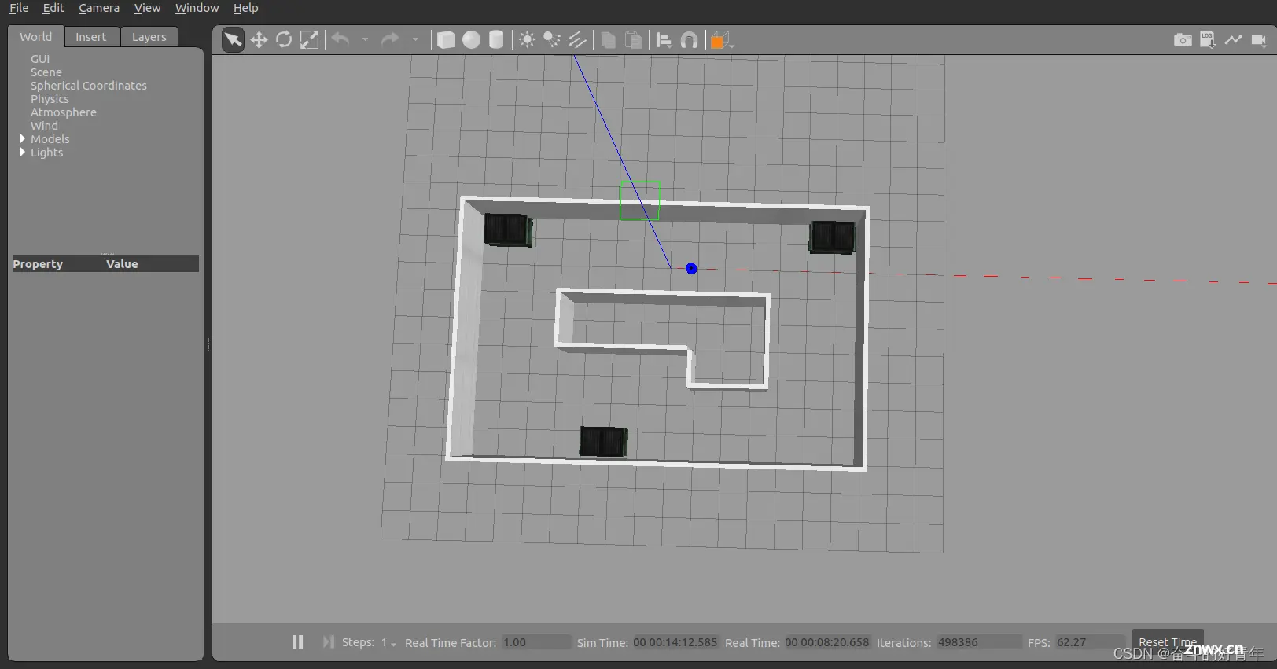The image size is (1277, 669).
Task: Add a directional light
Action: click(x=577, y=39)
